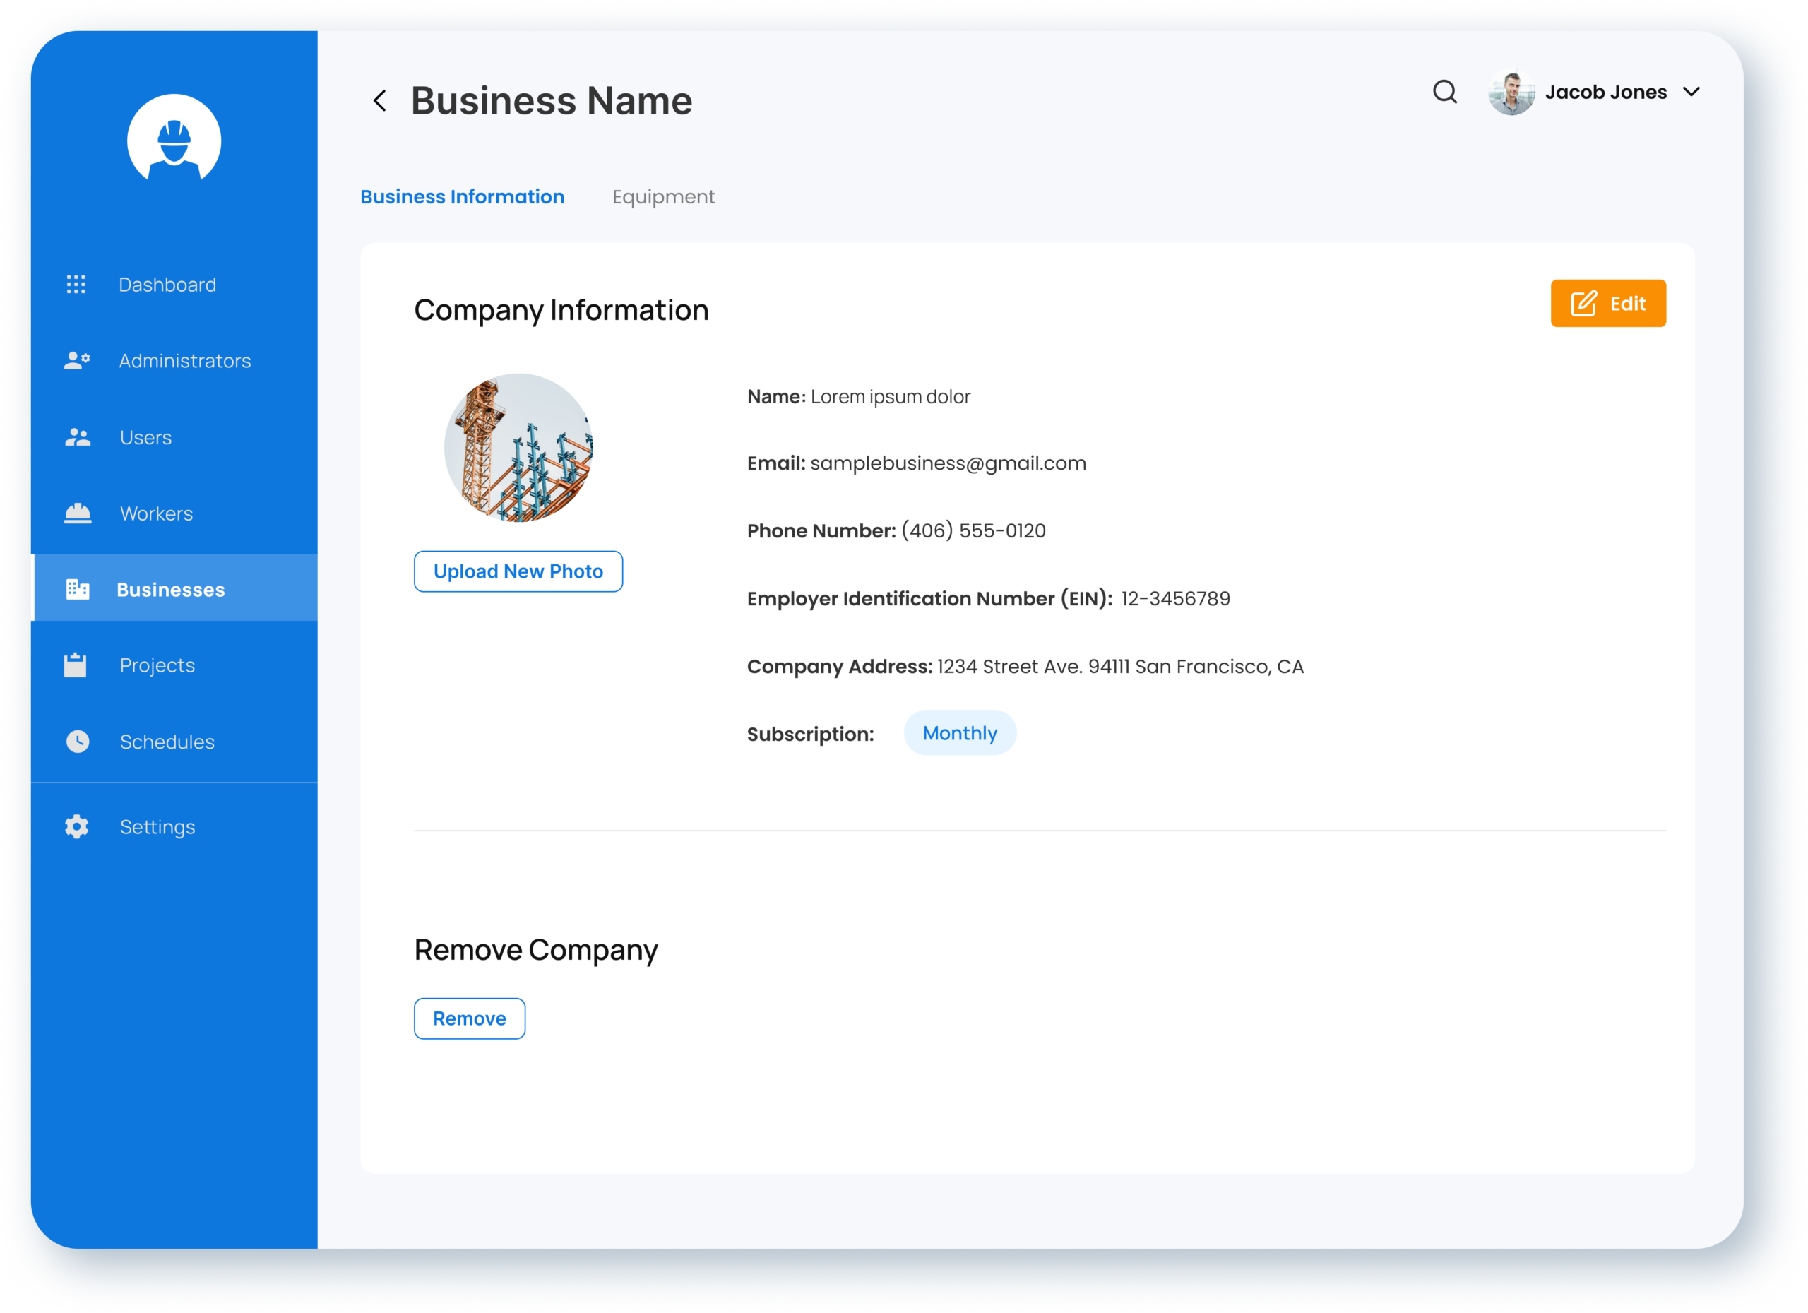Click the Monthly subscription badge

tap(959, 733)
